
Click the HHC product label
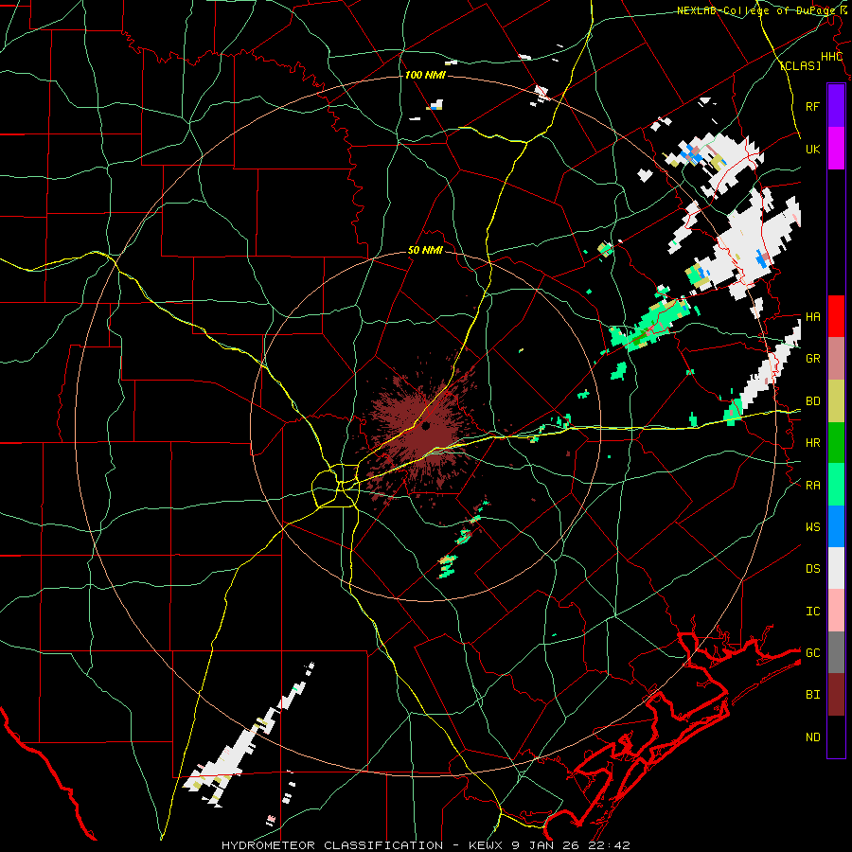831,57
